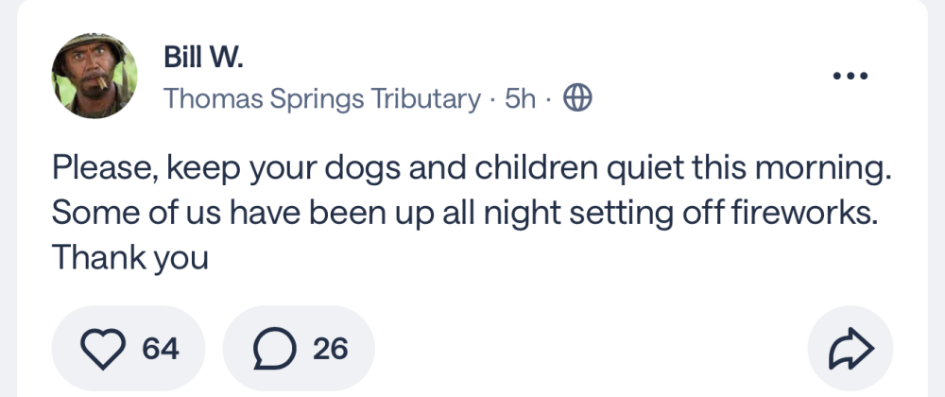The height and width of the screenshot is (397, 945).
Task: Click the author name Bill W.
Action: click(x=202, y=58)
